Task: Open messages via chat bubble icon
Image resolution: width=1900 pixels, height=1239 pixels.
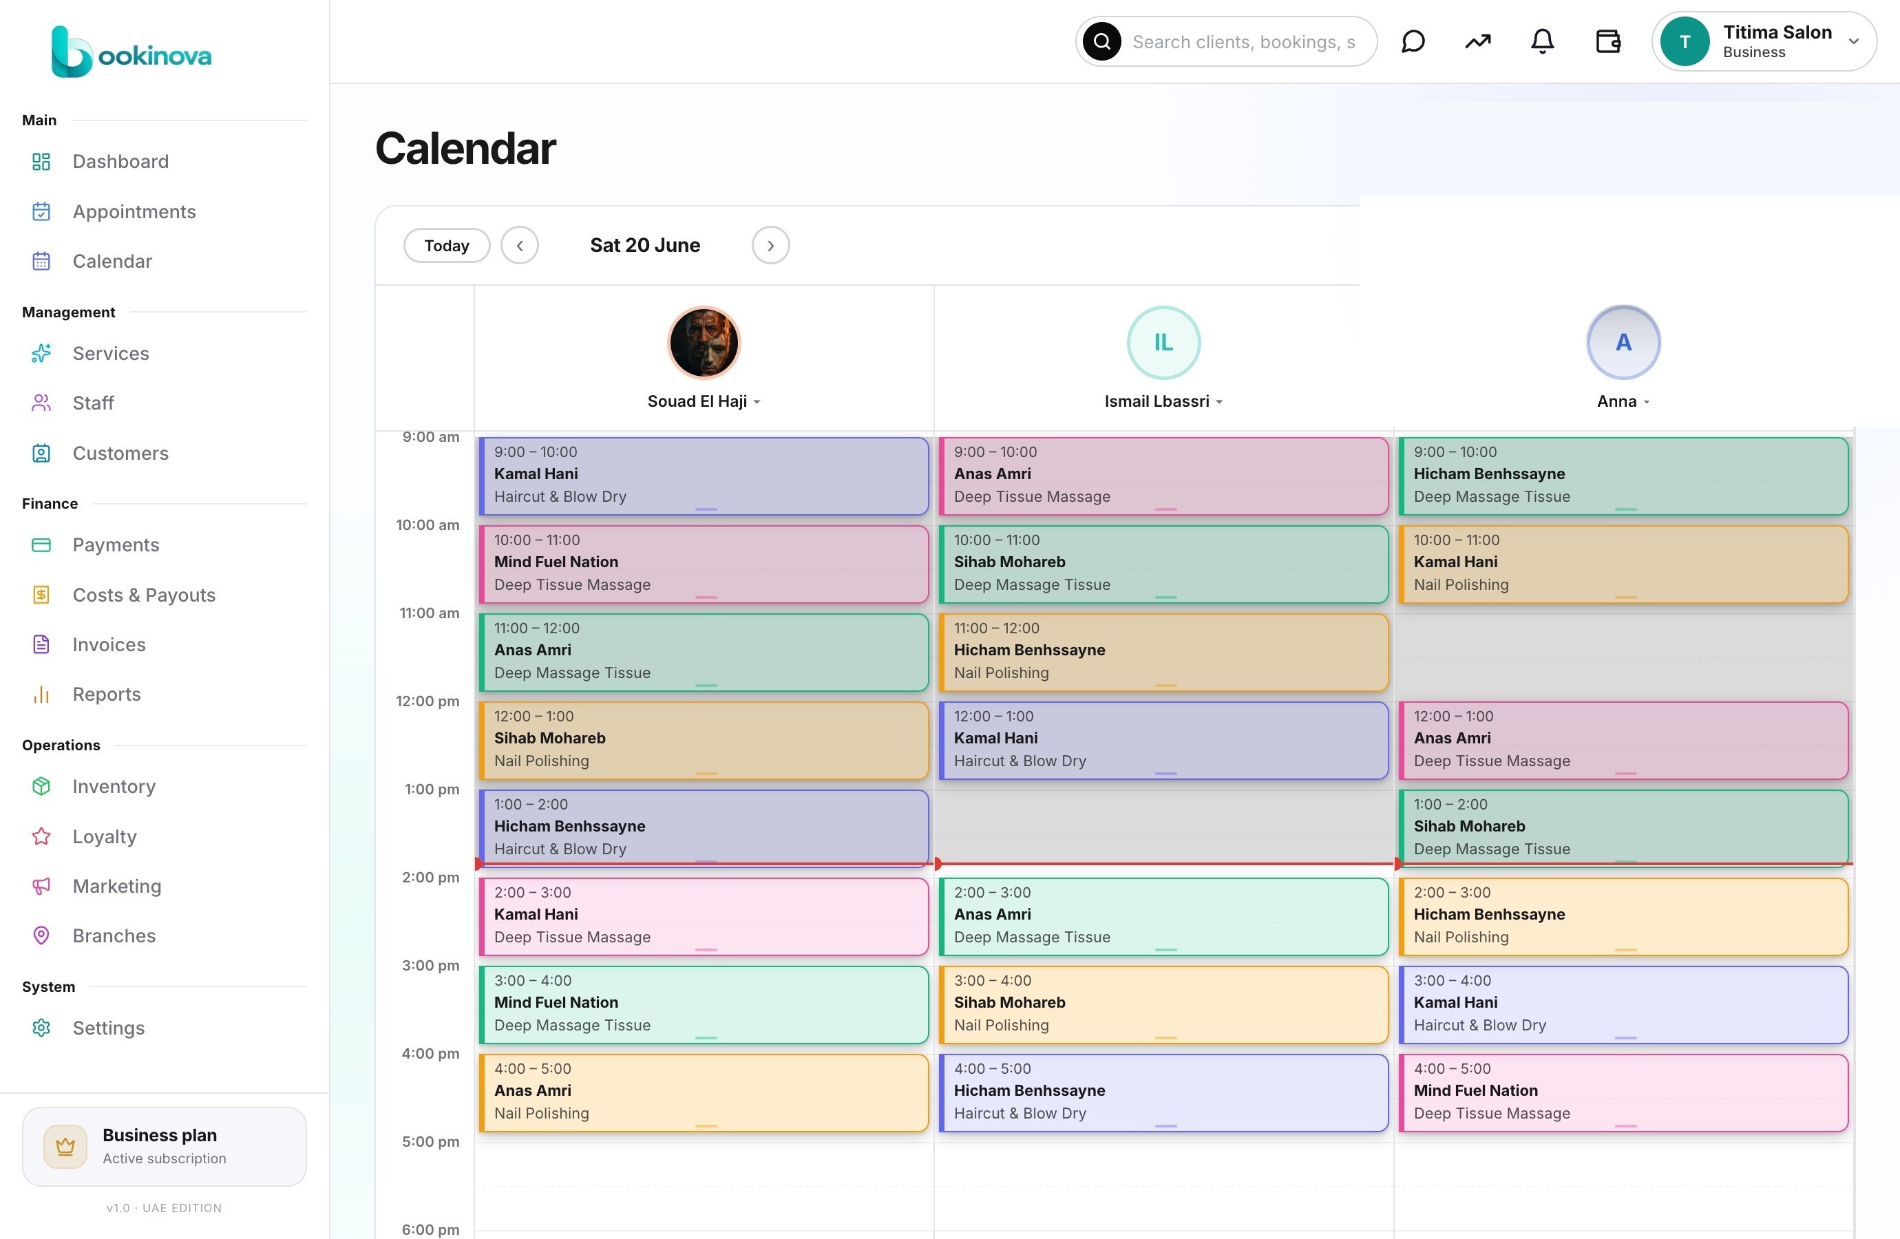Action: point(1413,41)
